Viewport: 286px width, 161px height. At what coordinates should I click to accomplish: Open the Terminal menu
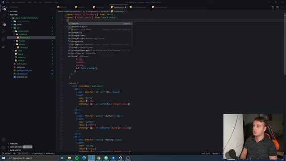tap(48, 2)
